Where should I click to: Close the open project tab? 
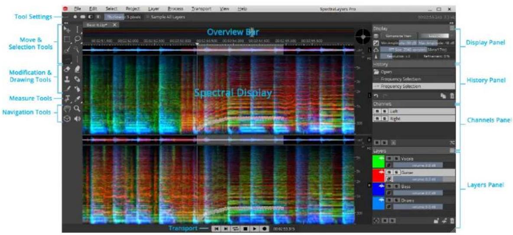tap(115, 25)
